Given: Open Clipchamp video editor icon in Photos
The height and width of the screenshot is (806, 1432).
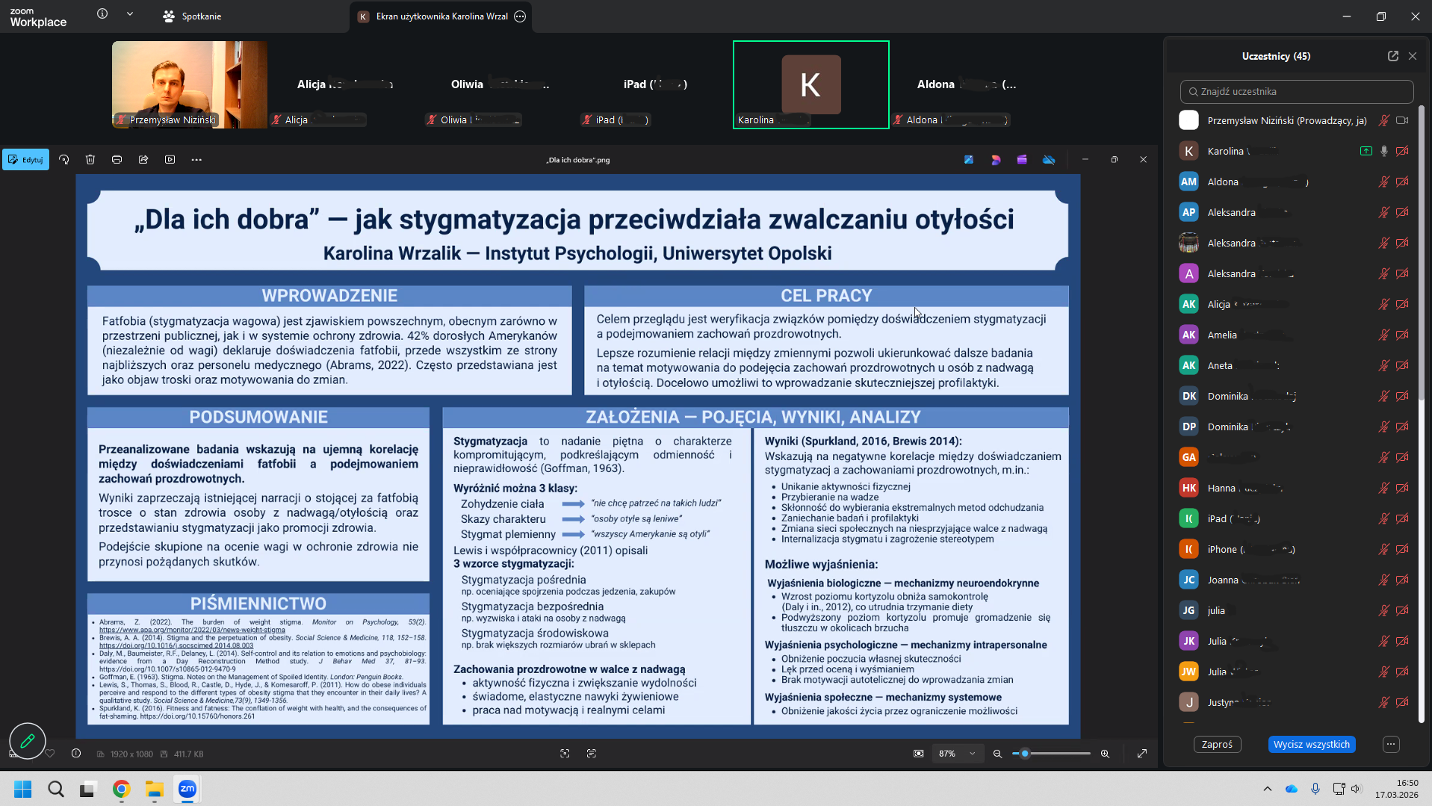Looking at the screenshot, I should (1022, 160).
